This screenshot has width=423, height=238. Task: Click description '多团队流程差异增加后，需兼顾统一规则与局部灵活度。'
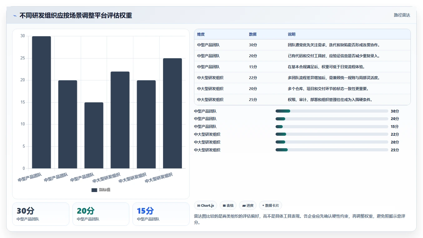(x=334, y=78)
